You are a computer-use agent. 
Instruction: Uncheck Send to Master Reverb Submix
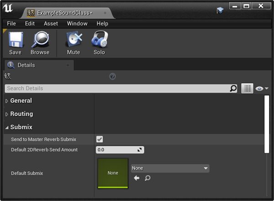coord(100,139)
